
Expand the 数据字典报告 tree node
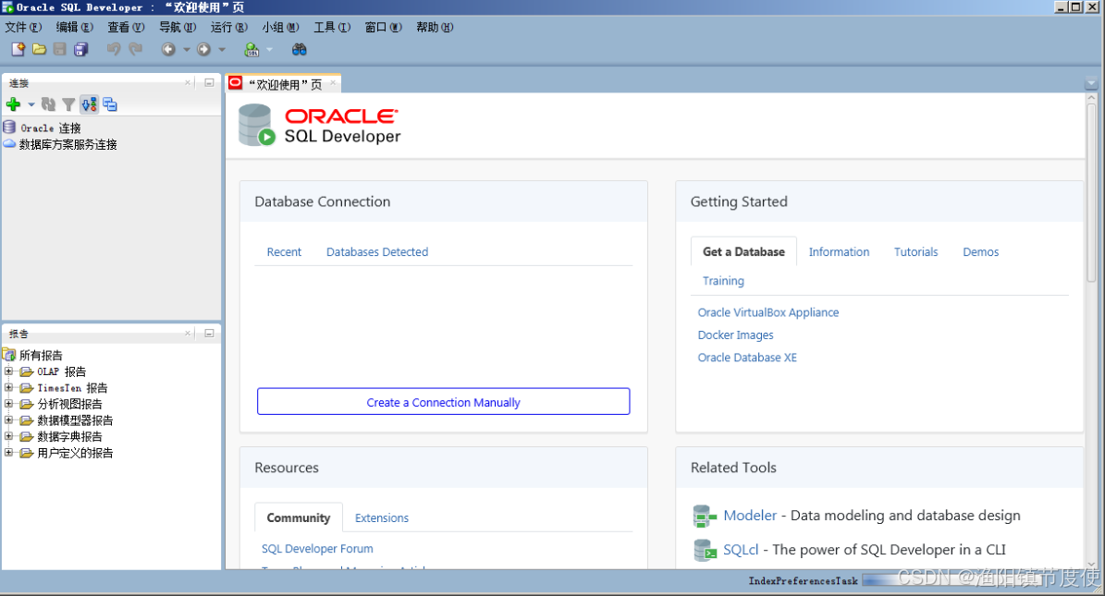8,435
